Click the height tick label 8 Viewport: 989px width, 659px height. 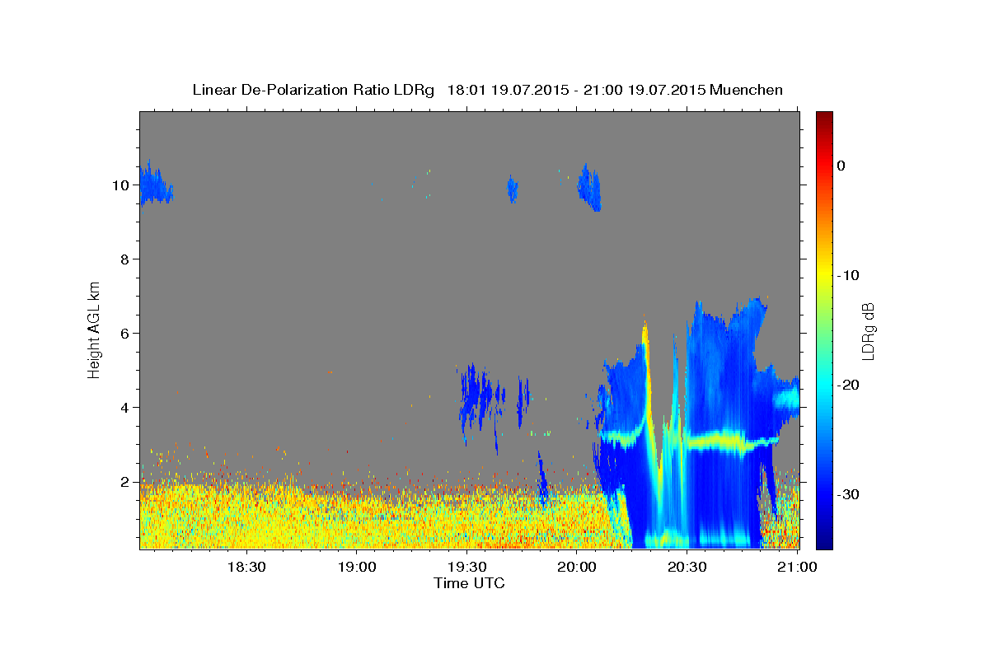[x=124, y=259]
